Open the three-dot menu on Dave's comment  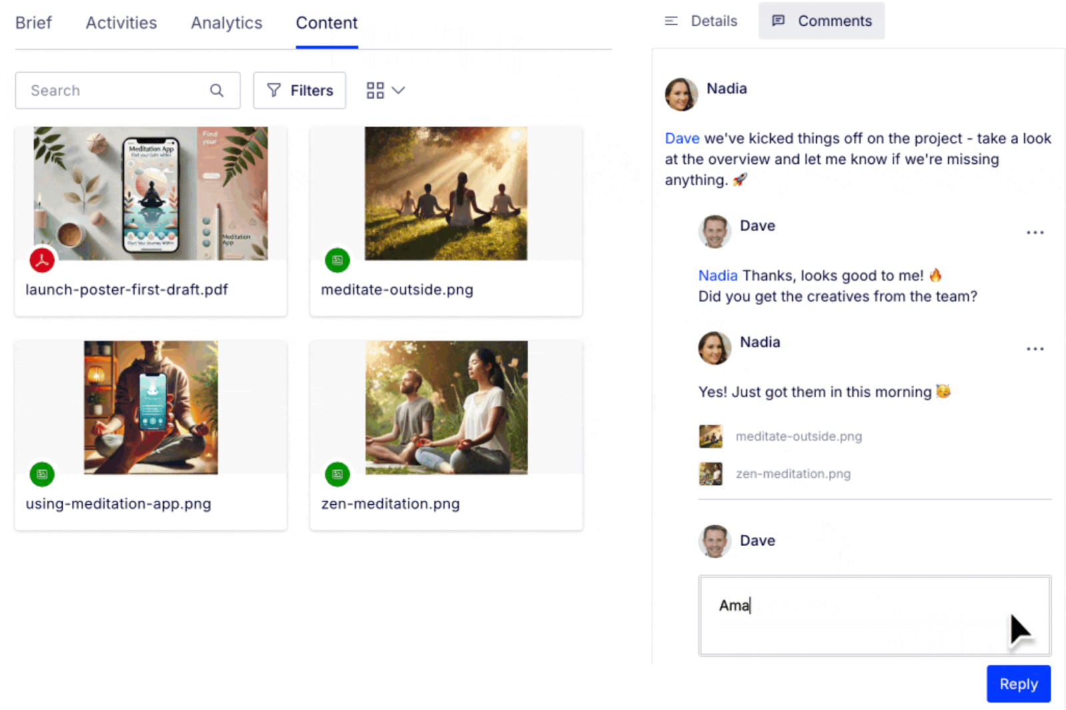1035,232
